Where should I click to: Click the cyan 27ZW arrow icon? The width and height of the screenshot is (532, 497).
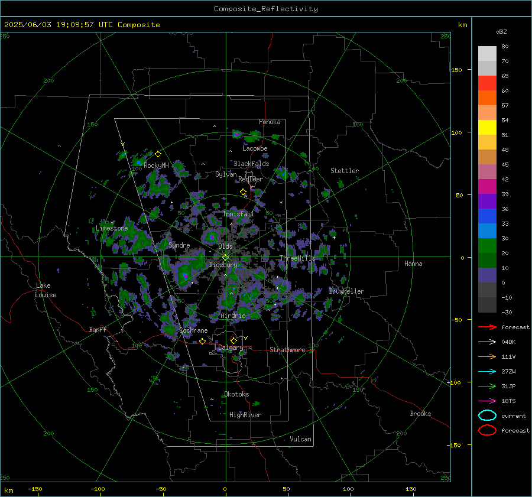pyautogui.click(x=487, y=372)
